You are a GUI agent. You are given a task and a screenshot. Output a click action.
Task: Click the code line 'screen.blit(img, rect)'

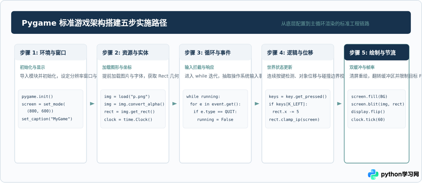click(x=378, y=104)
